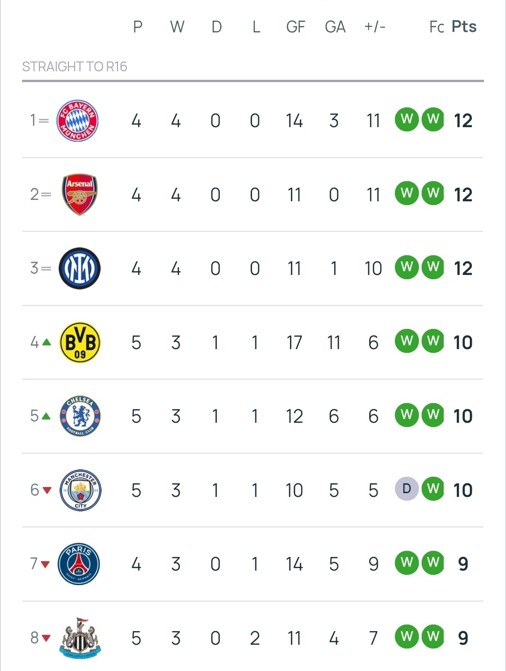Screen dimensions: 506x671
Task: Open the Borussia Dortmund BVB crest
Action: (x=80, y=343)
